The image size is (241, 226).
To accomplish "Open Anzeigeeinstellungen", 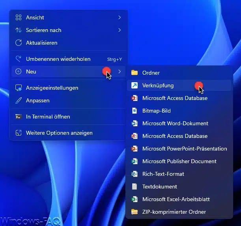I will [x=68, y=88].
